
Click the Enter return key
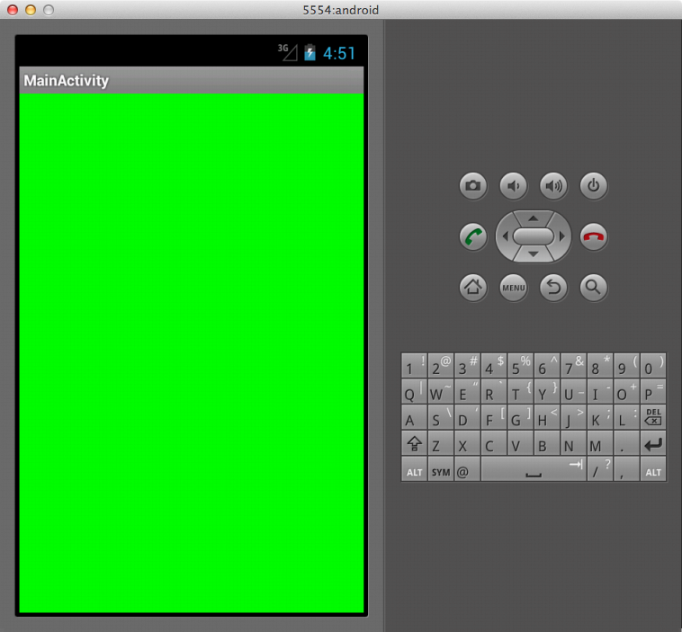[x=653, y=443]
